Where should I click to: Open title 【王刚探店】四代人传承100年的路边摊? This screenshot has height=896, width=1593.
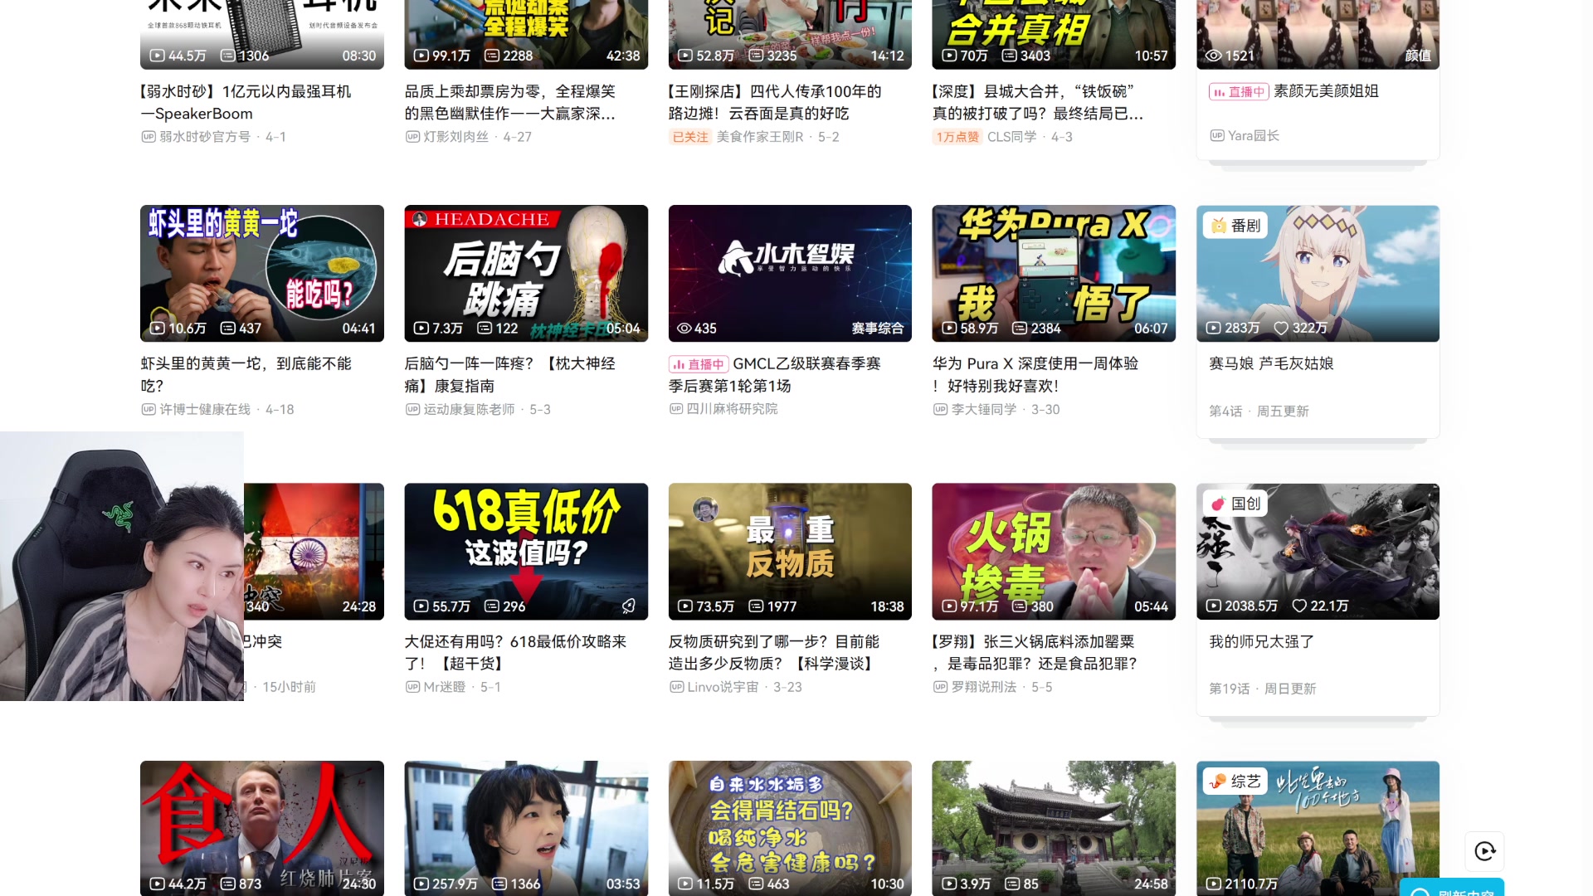coord(775,103)
